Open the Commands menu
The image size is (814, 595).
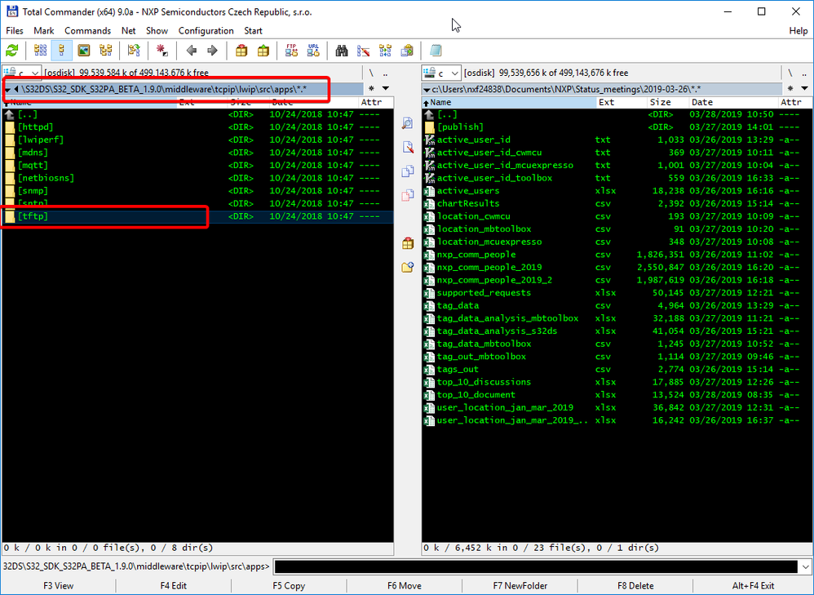(x=88, y=31)
